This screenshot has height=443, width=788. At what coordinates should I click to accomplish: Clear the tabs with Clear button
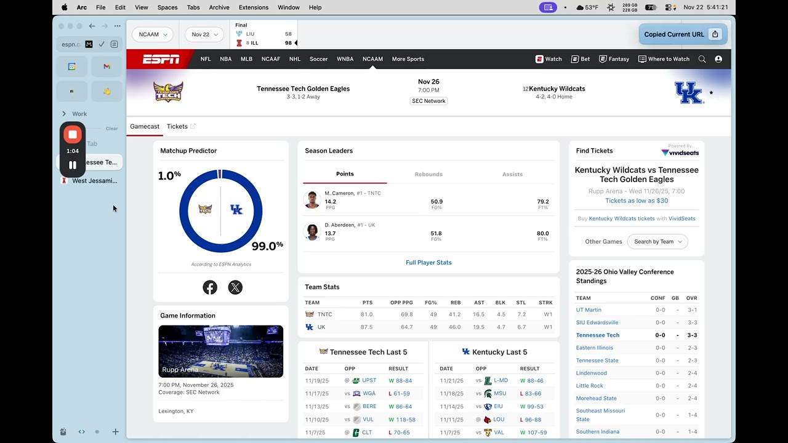pos(111,129)
